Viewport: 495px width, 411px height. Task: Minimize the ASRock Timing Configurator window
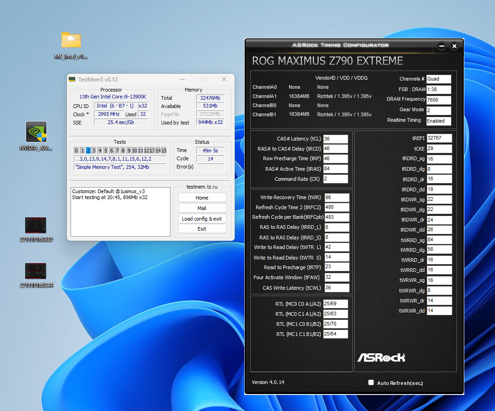442,46
